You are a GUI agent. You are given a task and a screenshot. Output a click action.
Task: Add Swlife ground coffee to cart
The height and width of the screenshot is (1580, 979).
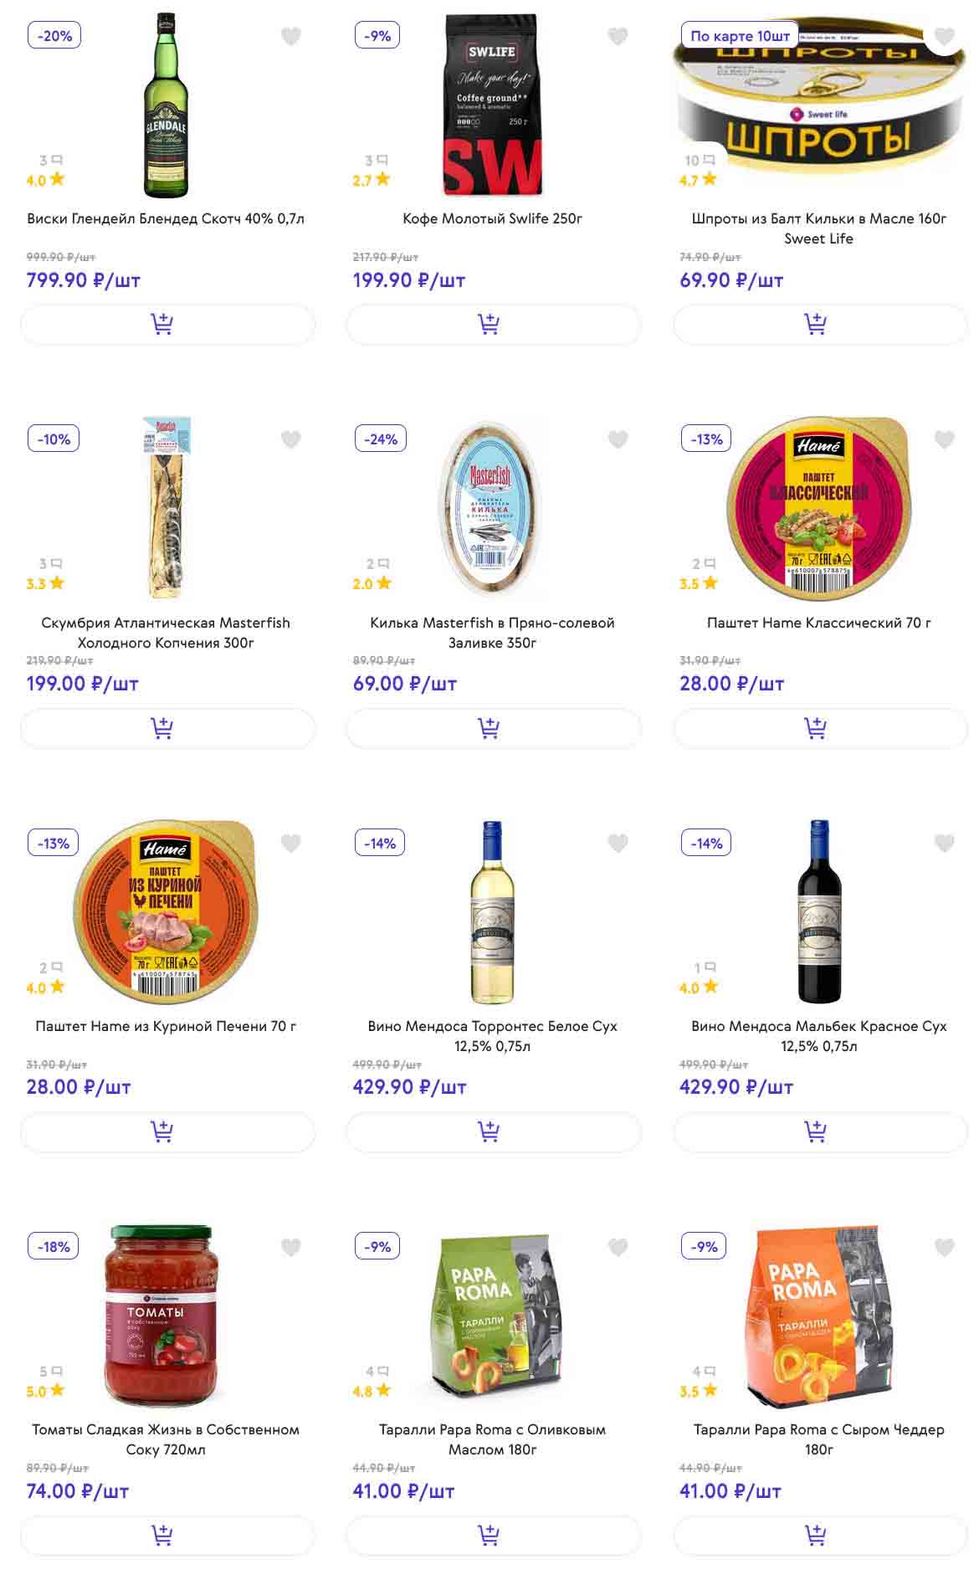pos(494,324)
